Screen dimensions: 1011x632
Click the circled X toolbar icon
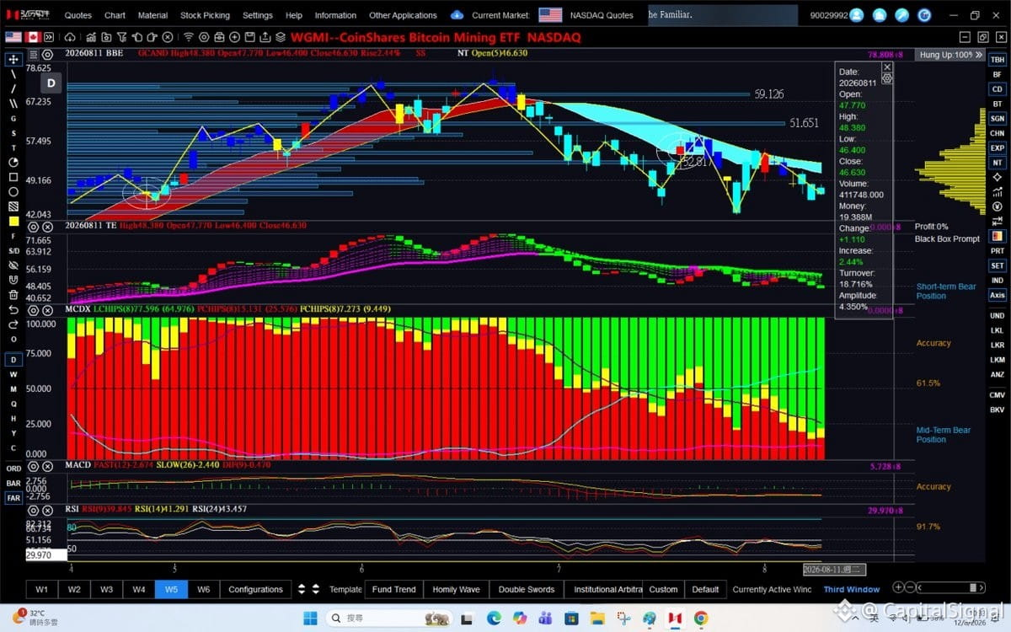pyautogui.click(x=168, y=37)
